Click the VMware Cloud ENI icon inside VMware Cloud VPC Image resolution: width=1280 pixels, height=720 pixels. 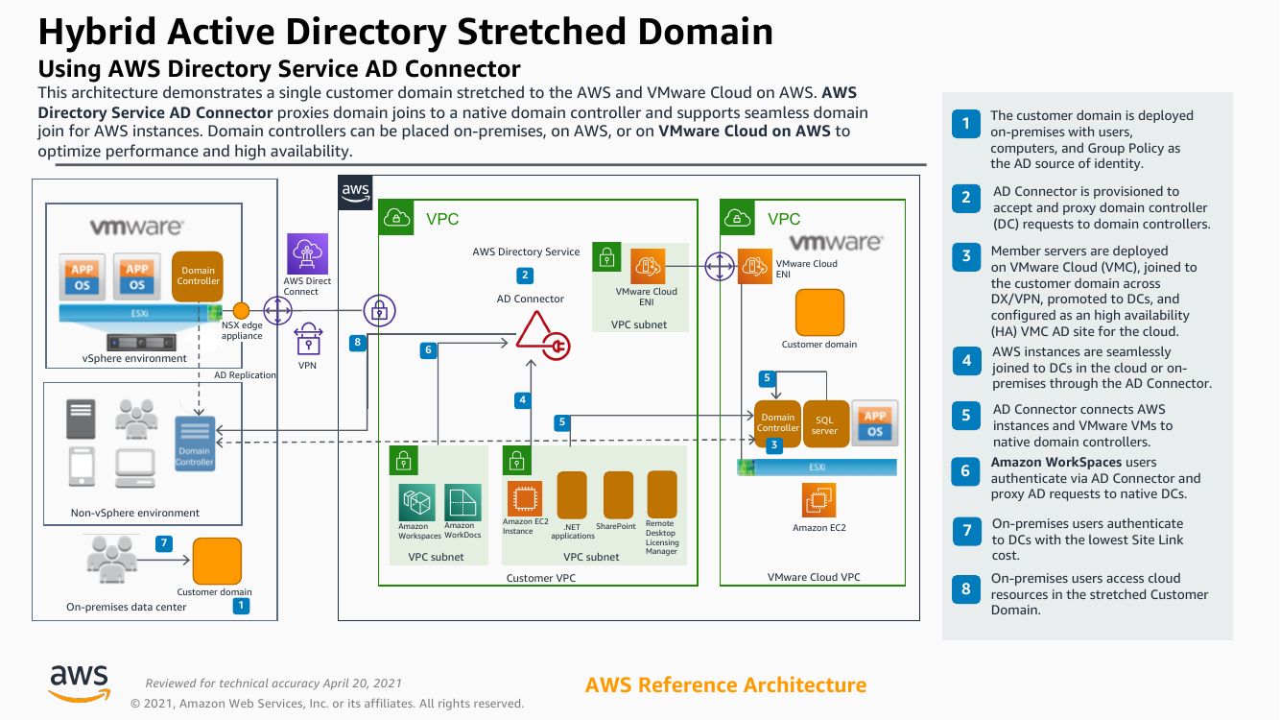pos(755,266)
